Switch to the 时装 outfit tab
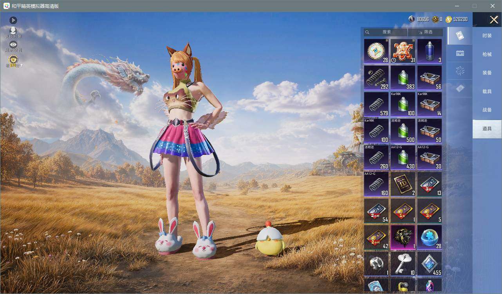The image size is (502, 294). click(487, 36)
